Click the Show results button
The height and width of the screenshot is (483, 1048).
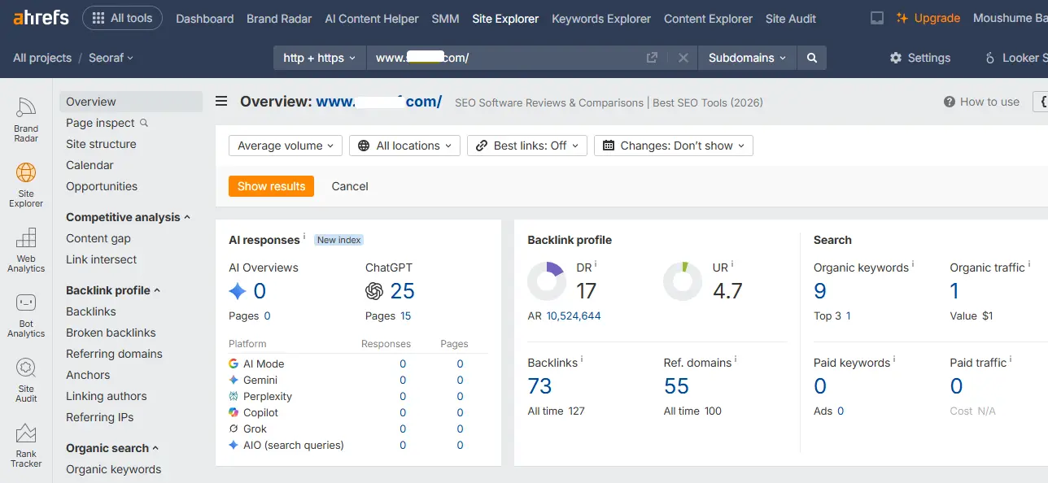tap(271, 186)
